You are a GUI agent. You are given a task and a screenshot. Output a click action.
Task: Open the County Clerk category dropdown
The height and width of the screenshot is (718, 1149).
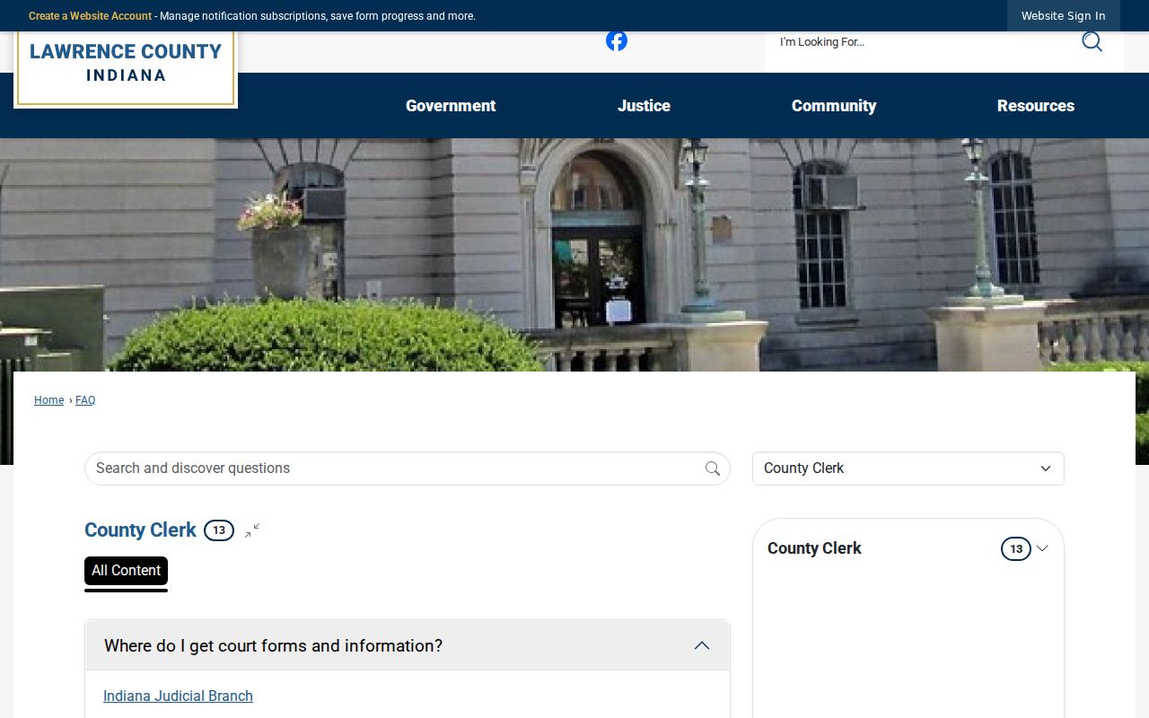(908, 468)
